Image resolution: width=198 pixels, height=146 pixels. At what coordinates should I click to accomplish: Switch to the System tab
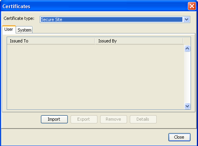coord(25,30)
